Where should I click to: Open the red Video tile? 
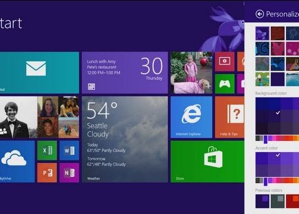click(x=225, y=62)
